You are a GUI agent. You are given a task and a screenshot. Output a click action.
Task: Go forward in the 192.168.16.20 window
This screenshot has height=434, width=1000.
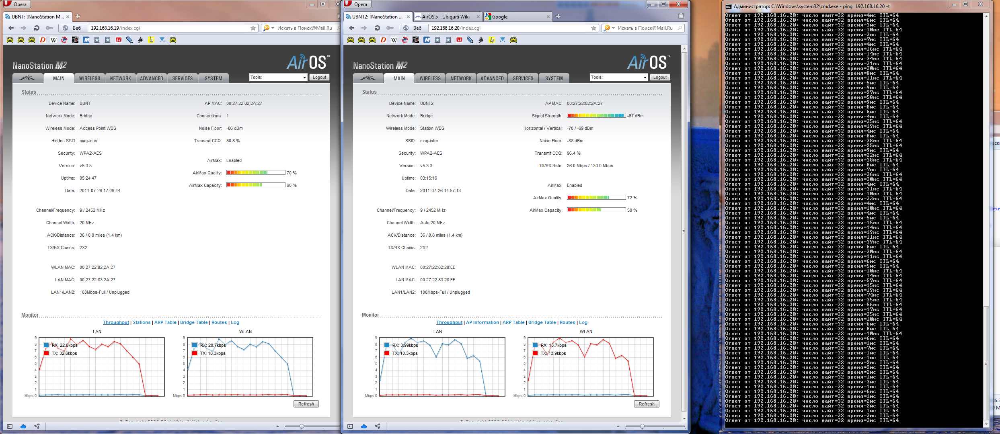[x=364, y=28]
